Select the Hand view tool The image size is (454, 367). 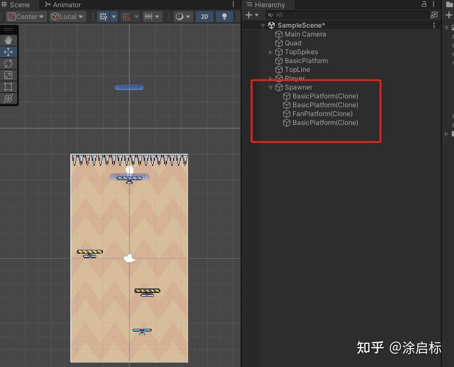pos(8,40)
